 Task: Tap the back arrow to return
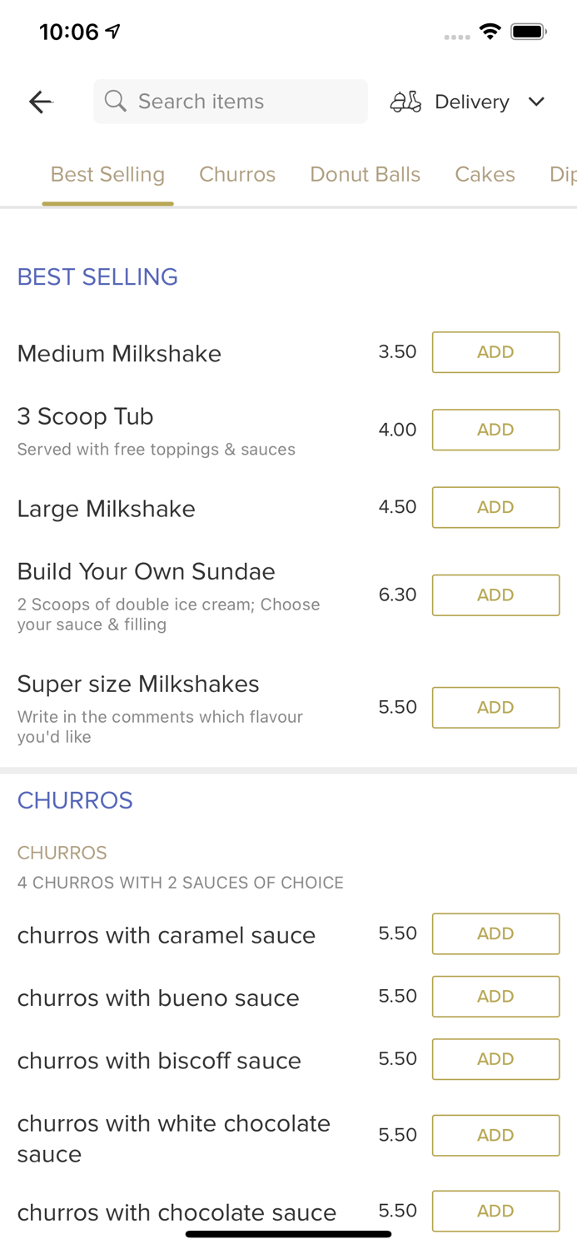click(x=40, y=102)
